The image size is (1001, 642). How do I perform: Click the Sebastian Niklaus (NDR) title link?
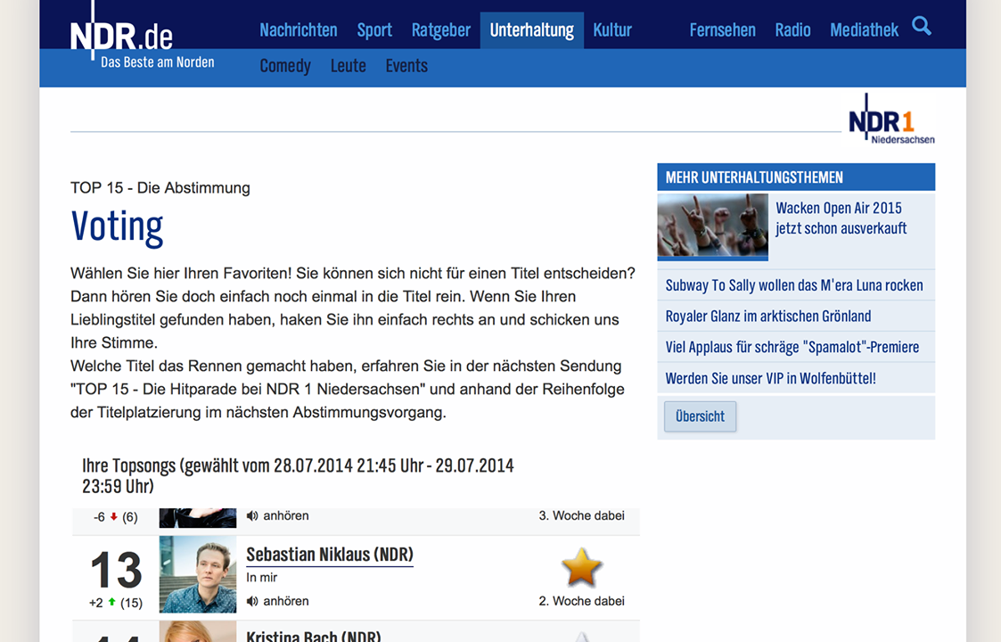[330, 555]
